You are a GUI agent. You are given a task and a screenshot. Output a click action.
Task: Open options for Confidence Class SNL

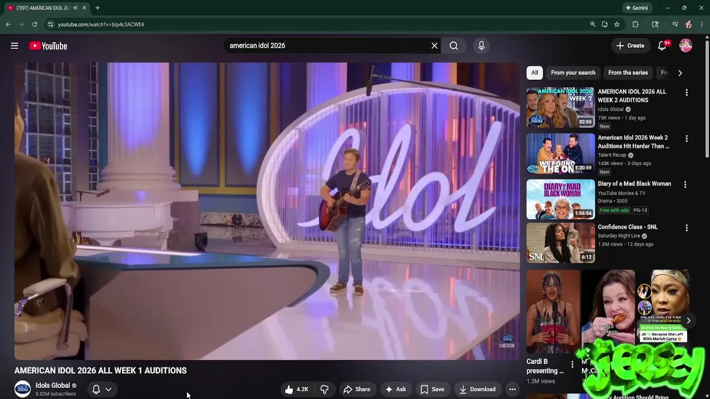coord(687,228)
